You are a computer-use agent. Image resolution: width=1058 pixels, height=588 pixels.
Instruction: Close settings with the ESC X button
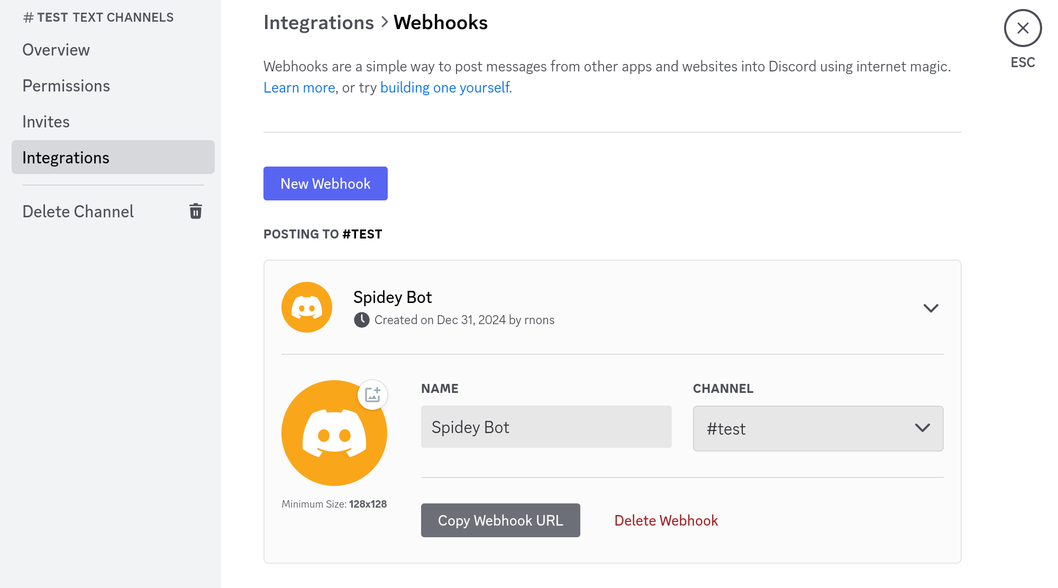(1023, 28)
